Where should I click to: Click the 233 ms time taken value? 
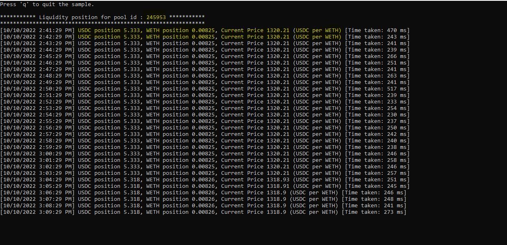396,102
